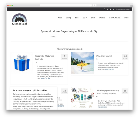Image resolution: width=139 pixels, height=118 pixels.
Task: Click 'Sprzęt do kitesurfingu / winga / SUPa' heading
Action: point(69,32)
